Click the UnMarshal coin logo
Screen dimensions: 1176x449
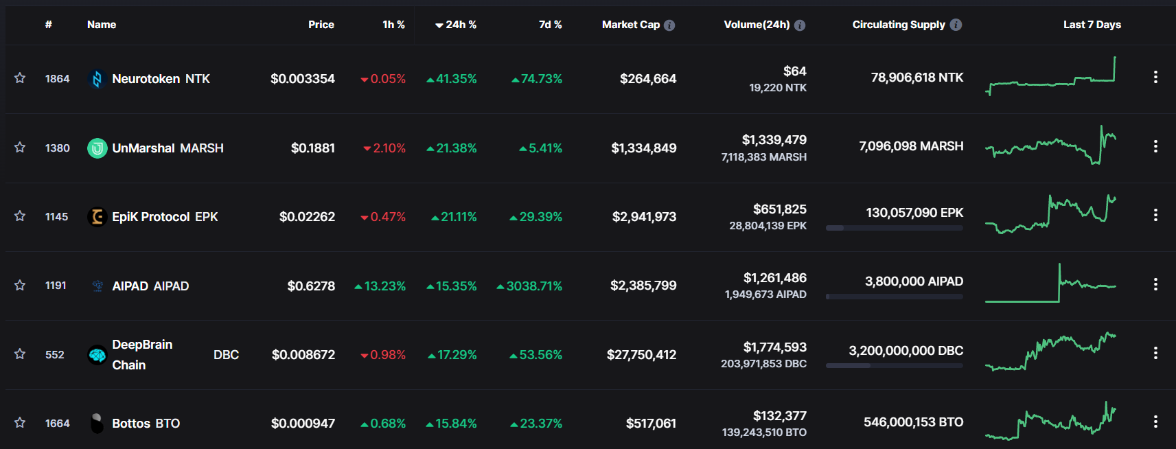pyautogui.click(x=97, y=148)
